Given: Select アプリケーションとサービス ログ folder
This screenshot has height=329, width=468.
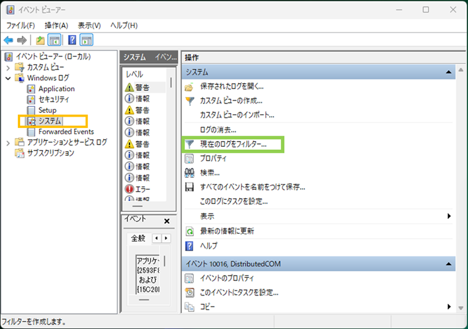Looking at the screenshot, I should (x=67, y=142).
